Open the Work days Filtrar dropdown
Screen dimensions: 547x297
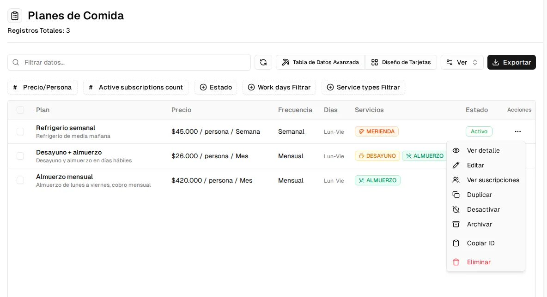coord(279,88)
